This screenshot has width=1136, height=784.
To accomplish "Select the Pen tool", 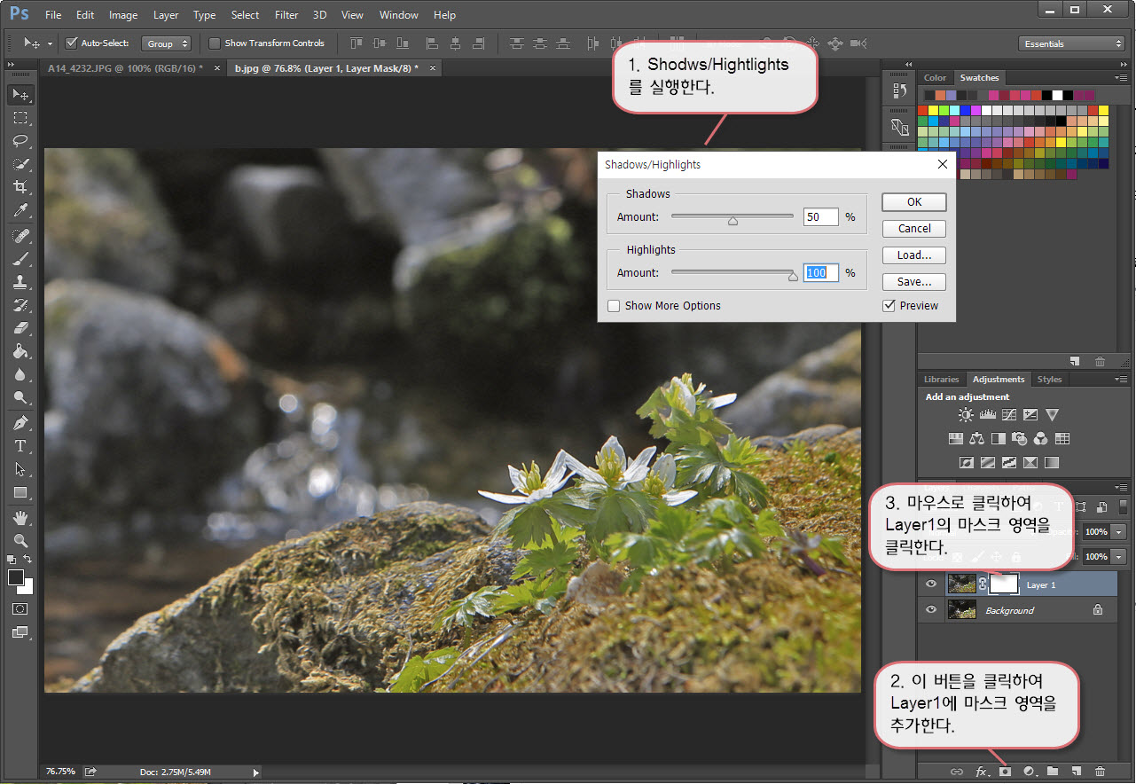I will point(20,422).
